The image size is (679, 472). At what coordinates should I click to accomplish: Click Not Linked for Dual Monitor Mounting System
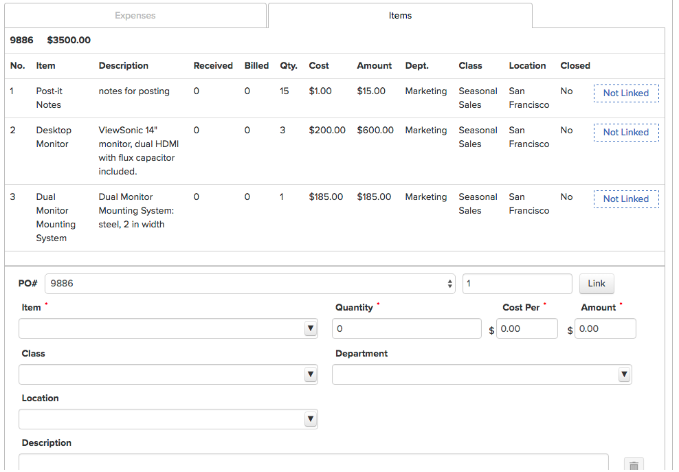click(x=626, y=199)
